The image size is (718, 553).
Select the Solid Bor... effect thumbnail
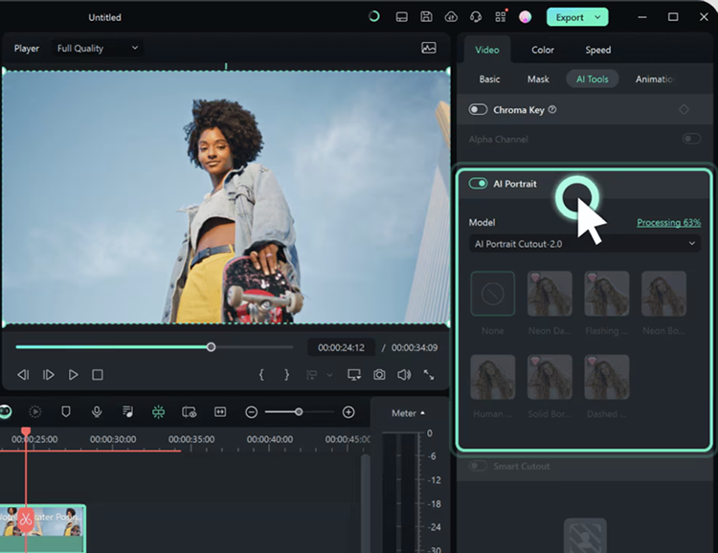(x=550, y=377)
